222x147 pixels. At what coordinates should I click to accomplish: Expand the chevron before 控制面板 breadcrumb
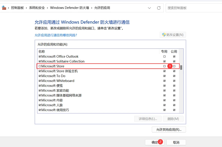[x=8, y=8]
